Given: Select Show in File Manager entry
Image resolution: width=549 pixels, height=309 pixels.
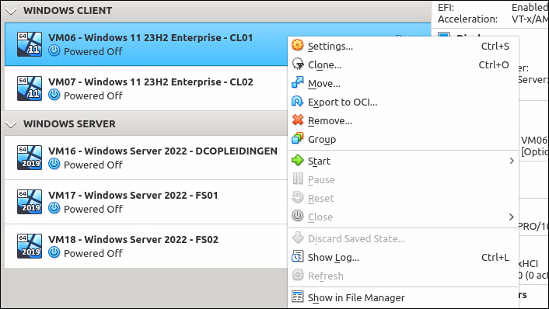Looking at the screenshot, I should click(403, 297).
